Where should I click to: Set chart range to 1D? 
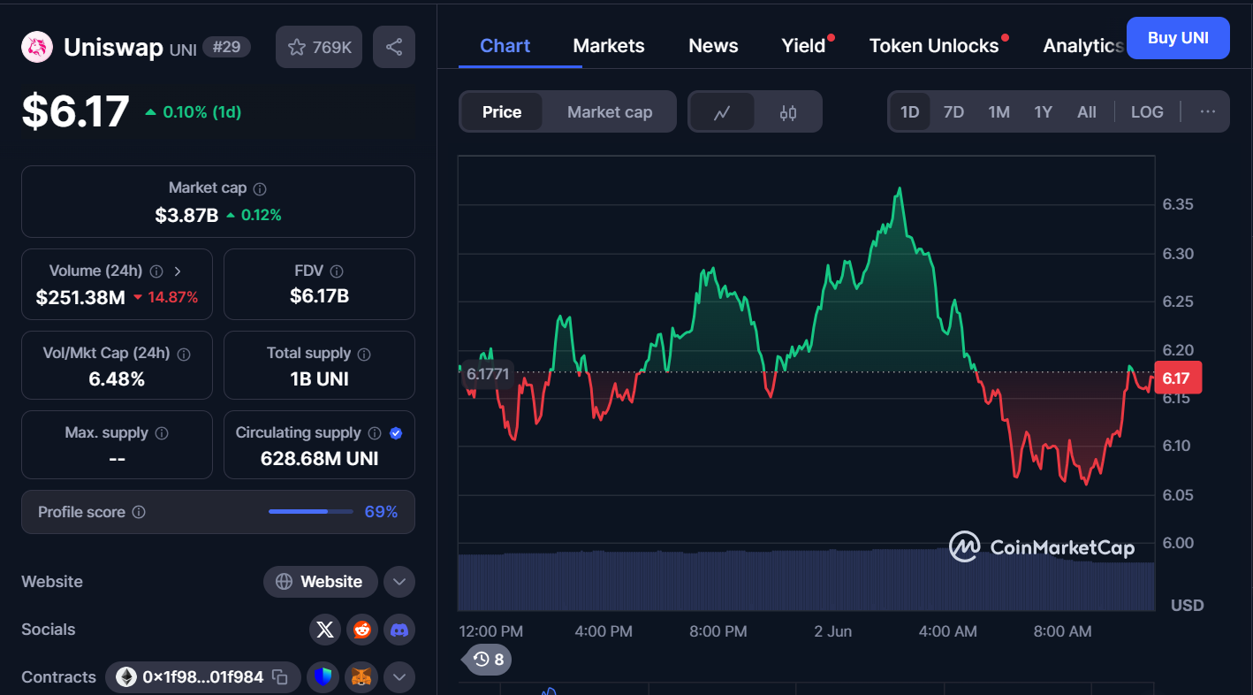[x=910, y=112]
